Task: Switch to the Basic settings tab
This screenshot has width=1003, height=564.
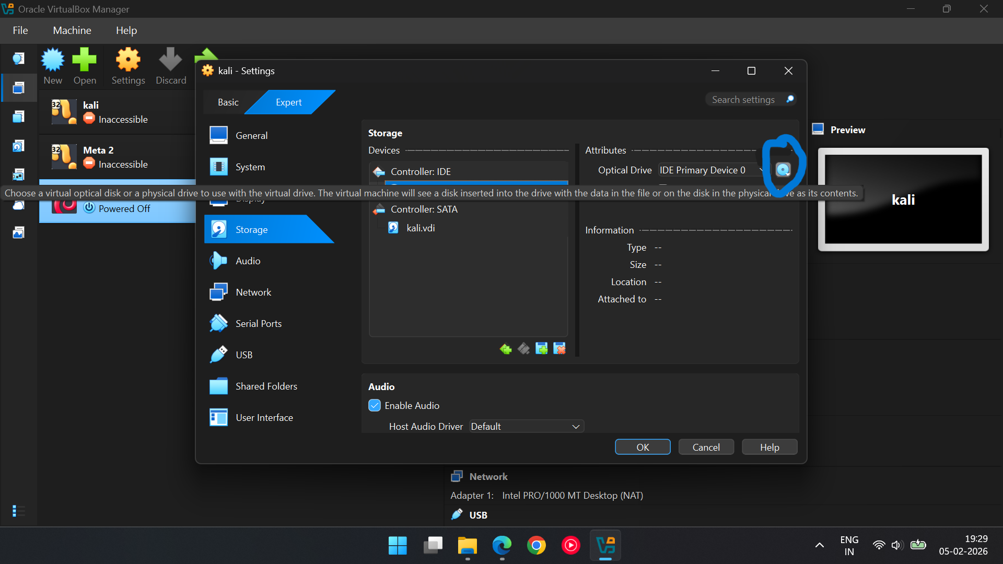Action: pyautogui.click(x=228, y=102)
